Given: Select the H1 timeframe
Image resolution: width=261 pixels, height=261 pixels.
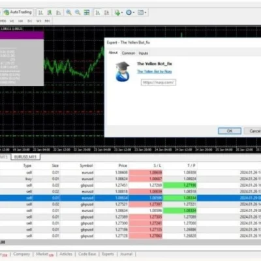Looking at the screenshot, I should [12, 21].
